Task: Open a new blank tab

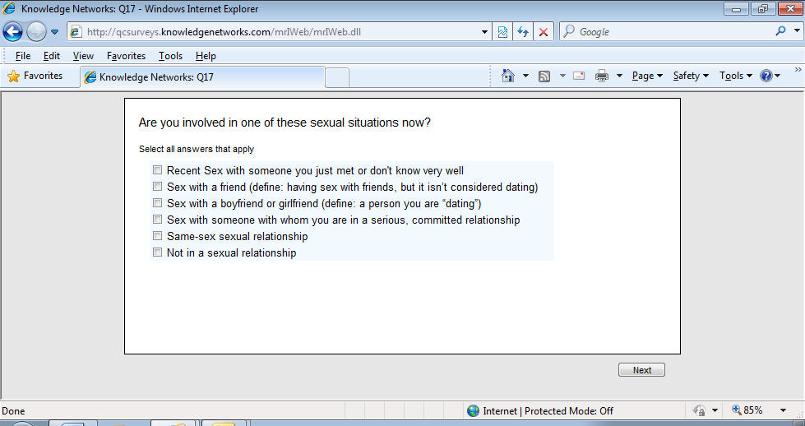Action: 337,77
